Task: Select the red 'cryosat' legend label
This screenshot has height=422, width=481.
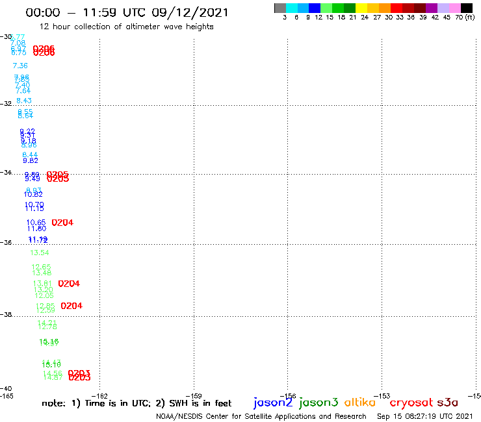Action: 411,403
